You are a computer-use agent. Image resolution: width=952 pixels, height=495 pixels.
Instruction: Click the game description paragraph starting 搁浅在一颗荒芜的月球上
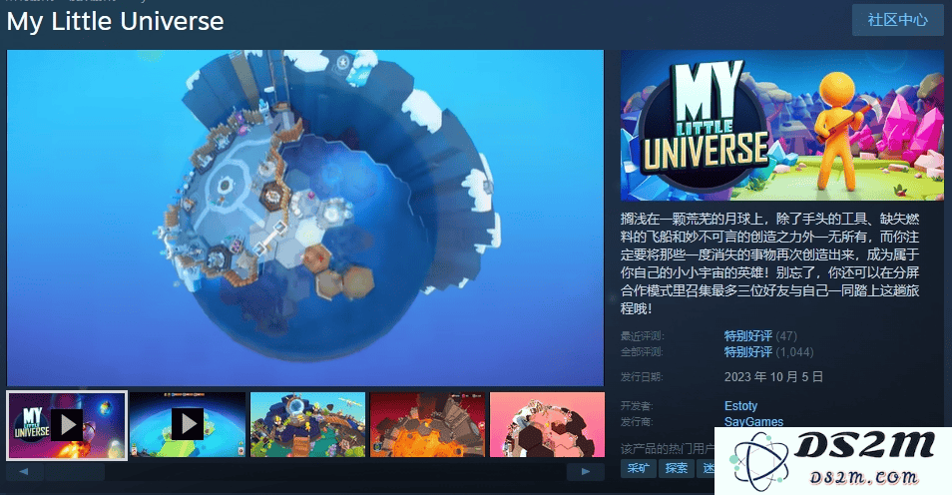tap(769, 263)
